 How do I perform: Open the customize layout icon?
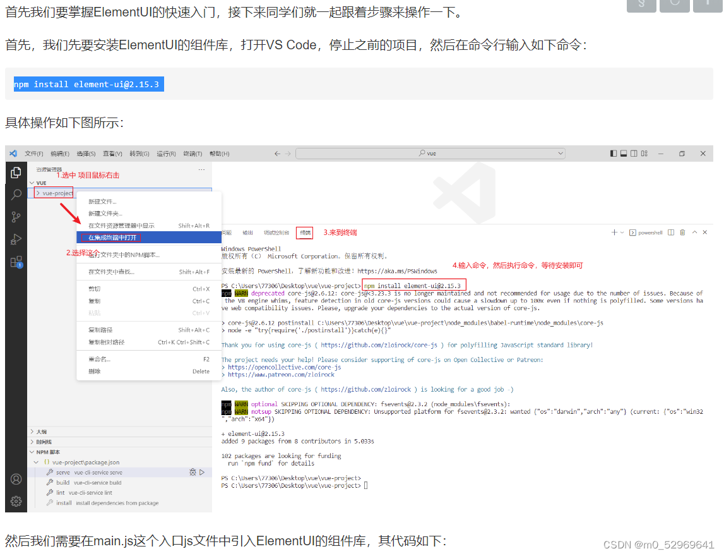point(644,154)
